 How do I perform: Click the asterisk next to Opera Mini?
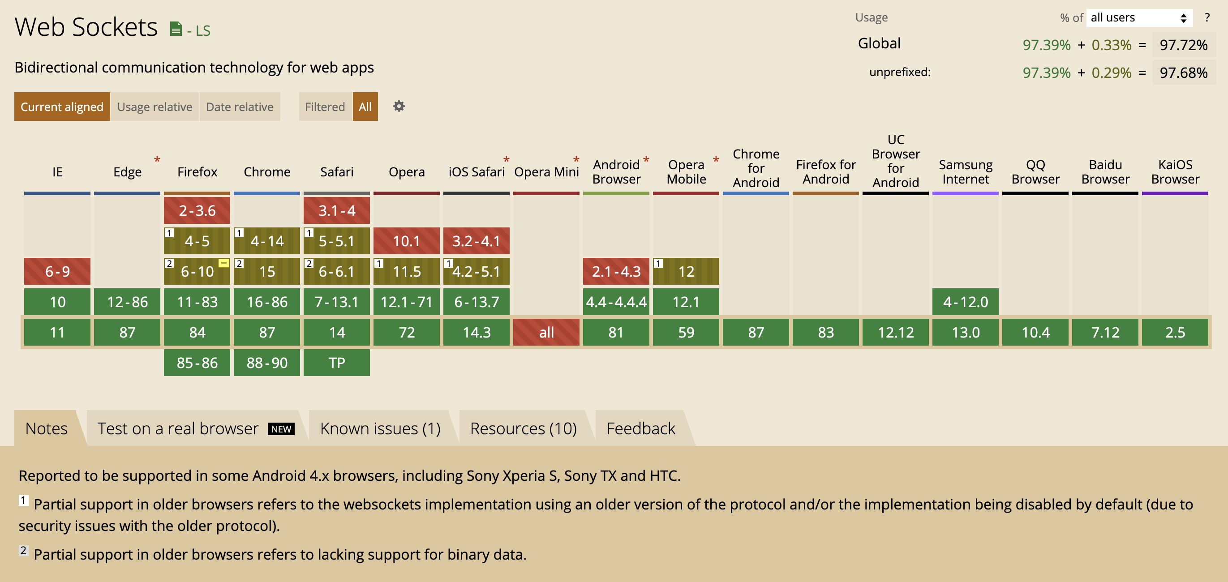[576, 160]
